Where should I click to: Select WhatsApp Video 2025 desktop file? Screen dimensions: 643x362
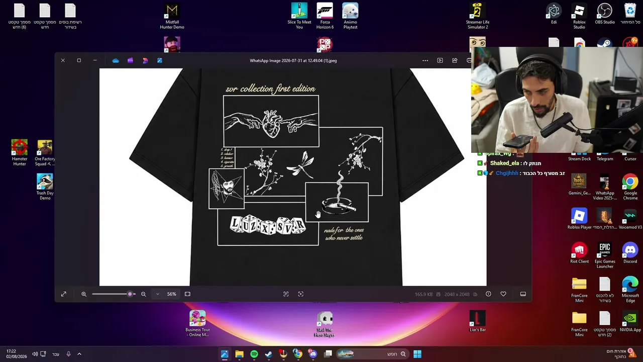tap(605, 187)
